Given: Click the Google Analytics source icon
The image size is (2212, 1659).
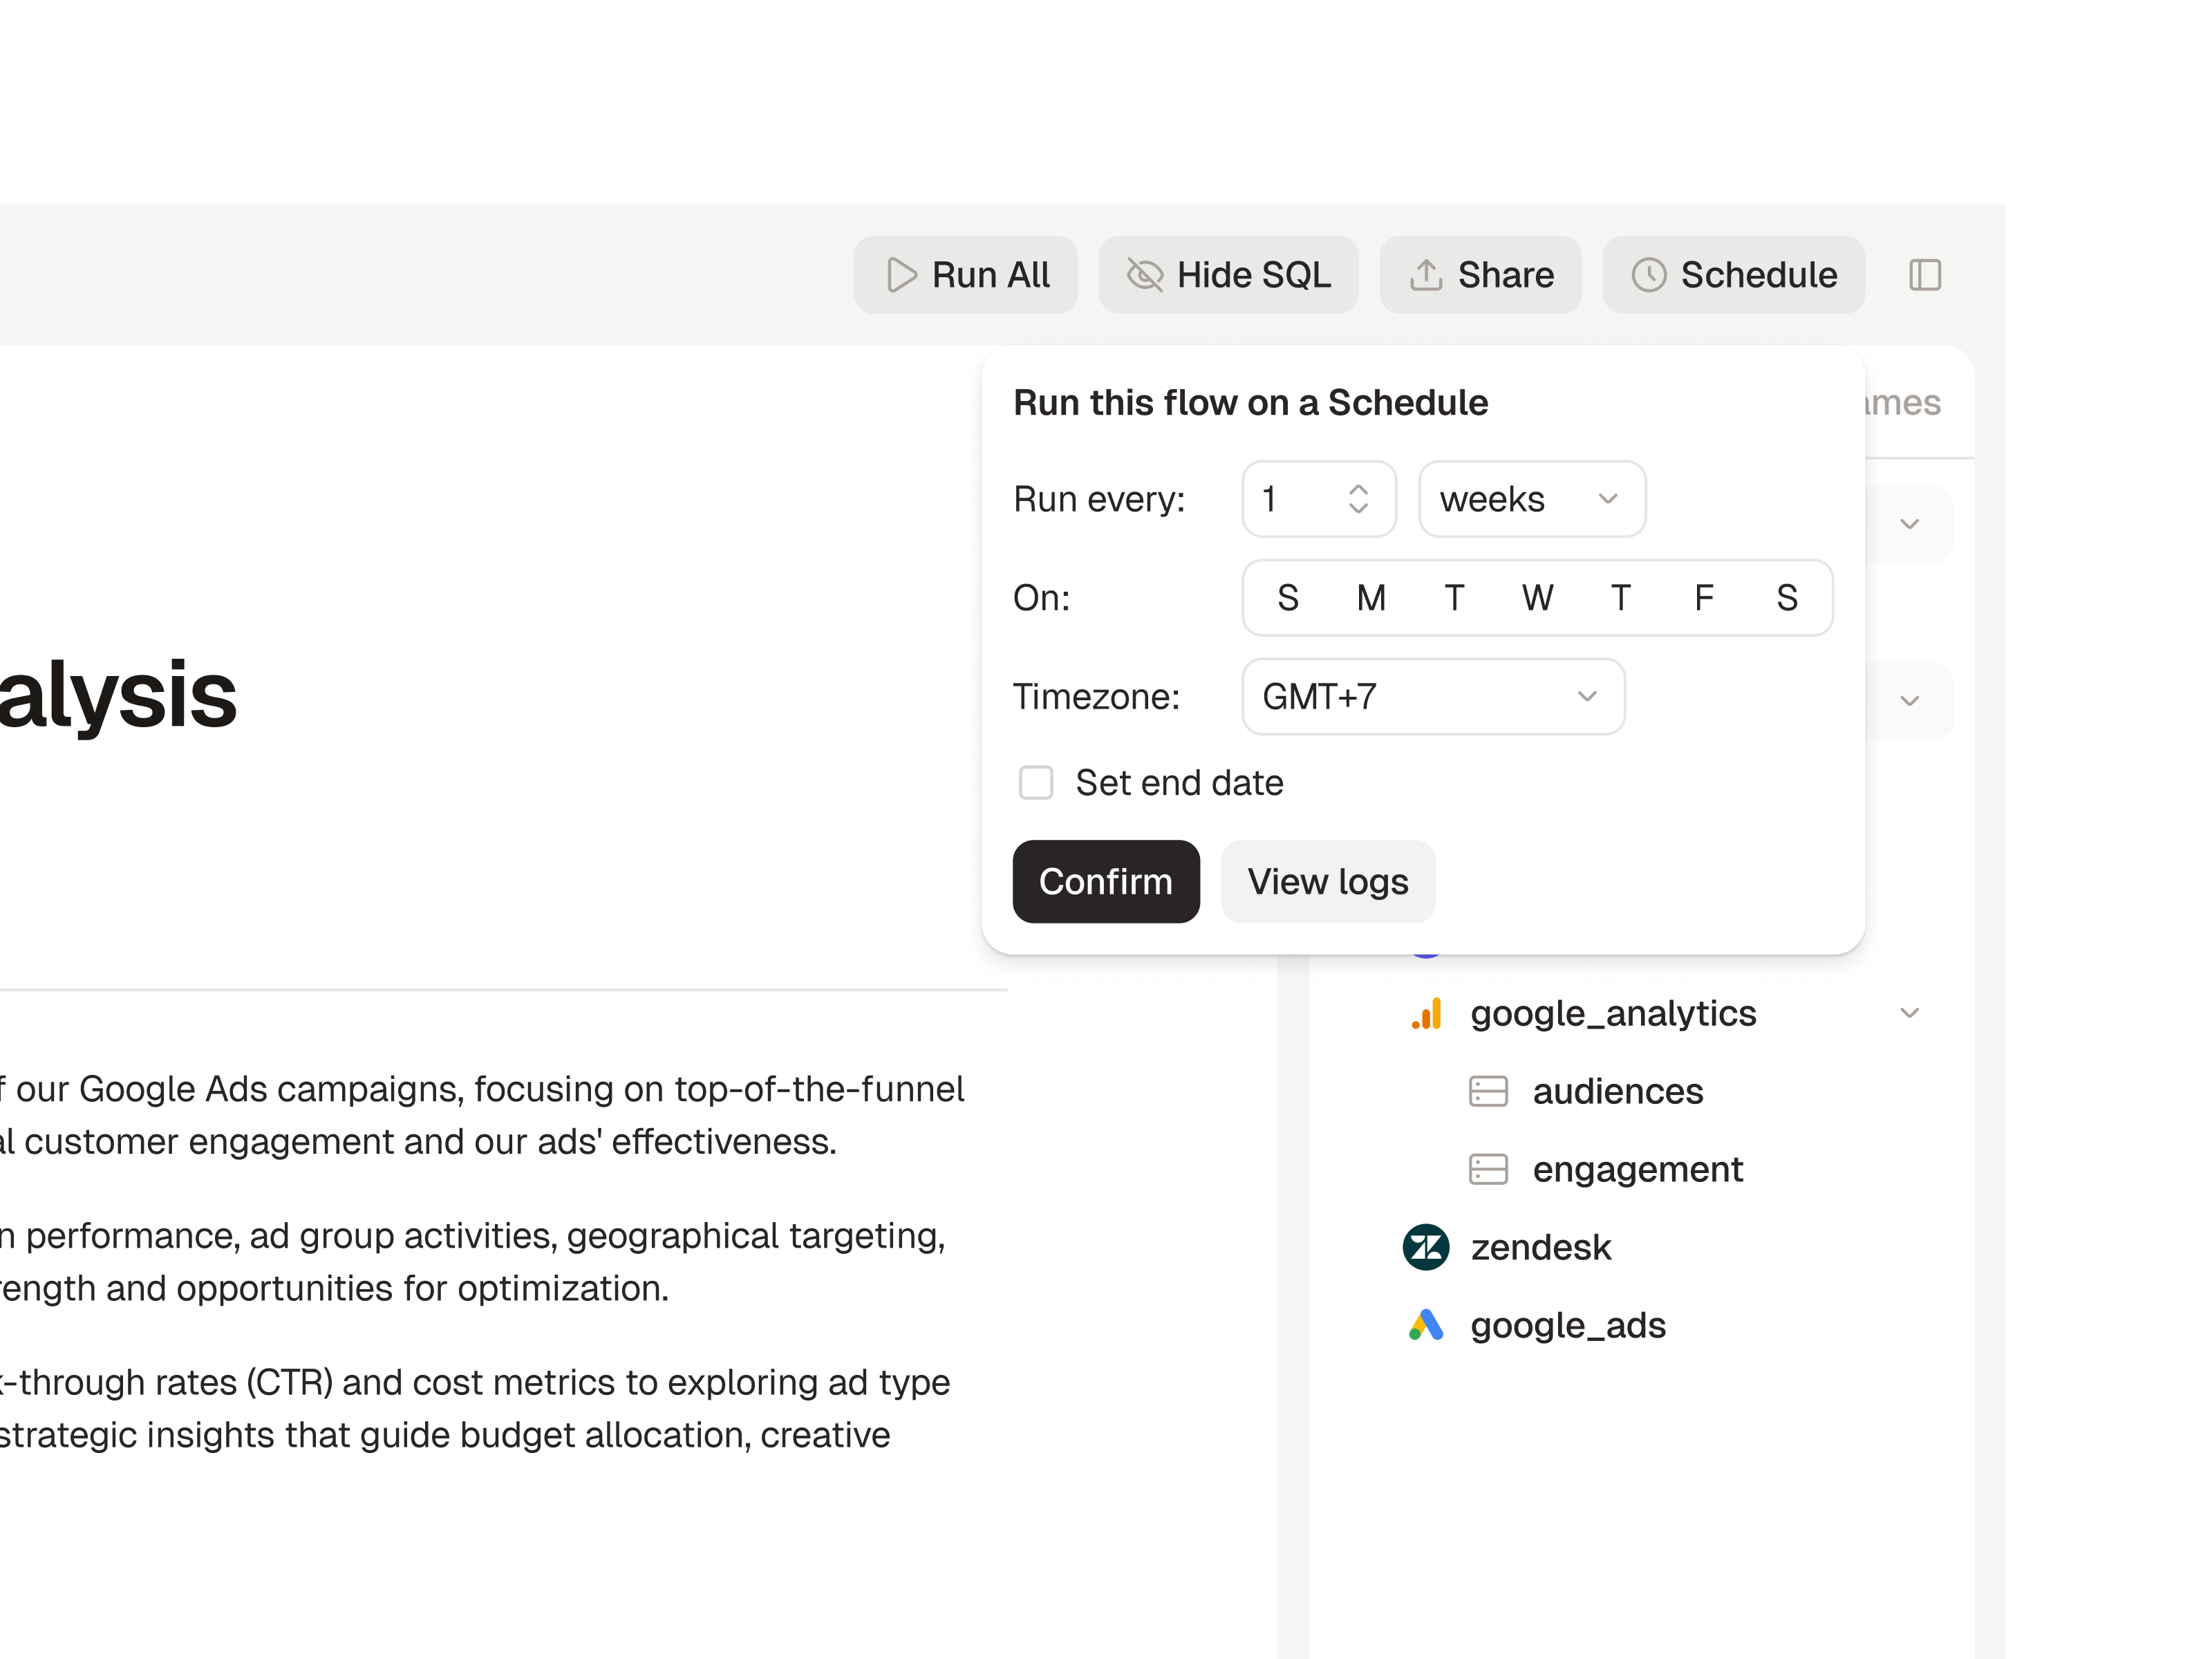Looking at the screenshot, I should 1426,1013.
